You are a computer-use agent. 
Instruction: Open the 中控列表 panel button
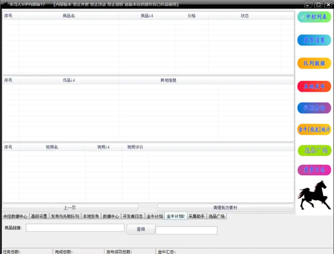coord(314,17)
